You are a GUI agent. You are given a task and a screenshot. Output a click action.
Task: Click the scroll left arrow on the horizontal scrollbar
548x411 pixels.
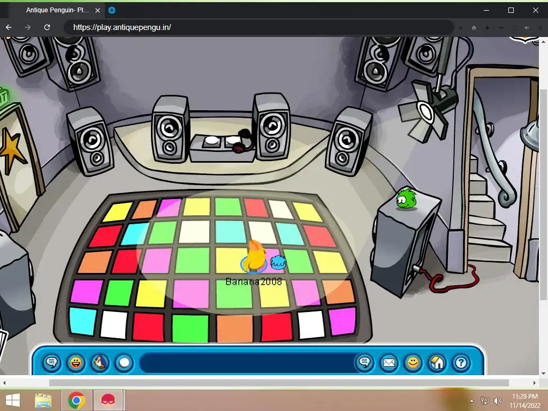coord(4,383)
